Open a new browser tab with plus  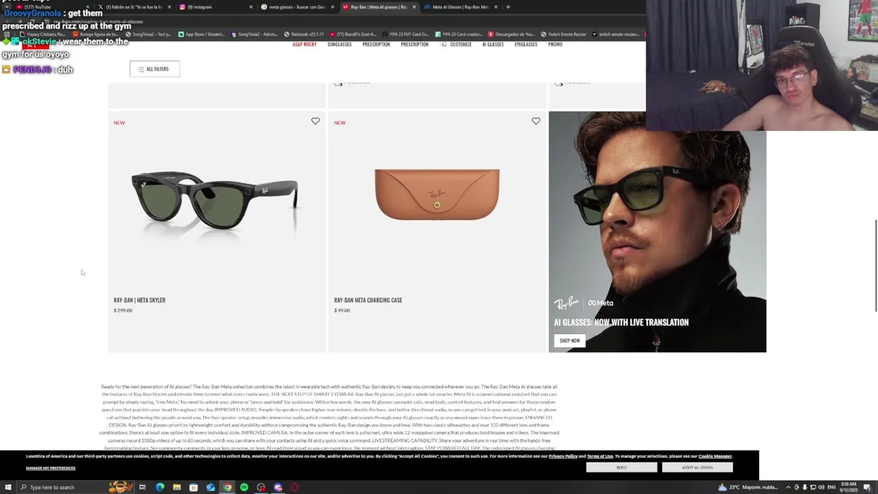508,7
